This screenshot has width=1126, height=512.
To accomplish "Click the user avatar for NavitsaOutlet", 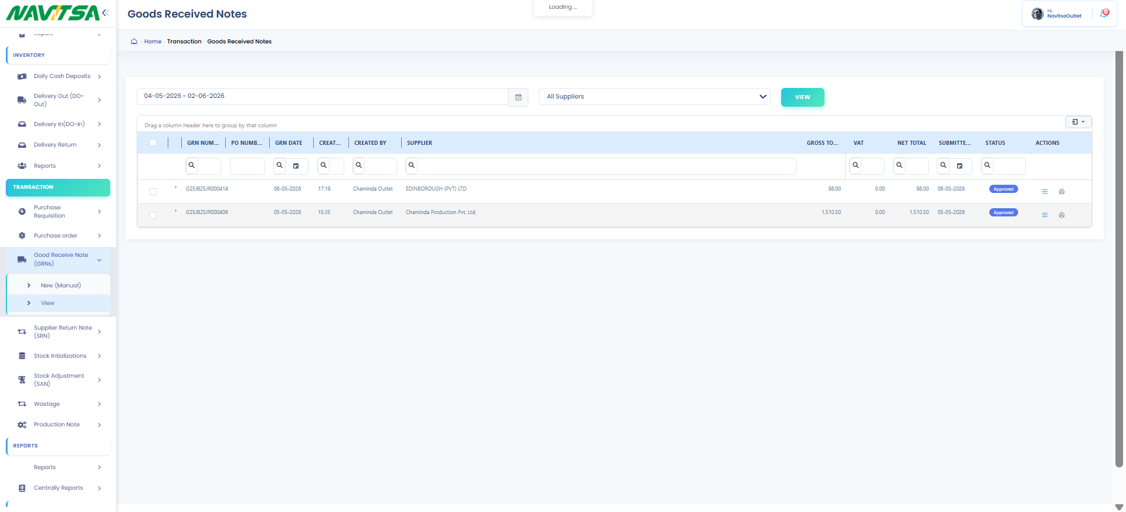I will pos(1037,13).
